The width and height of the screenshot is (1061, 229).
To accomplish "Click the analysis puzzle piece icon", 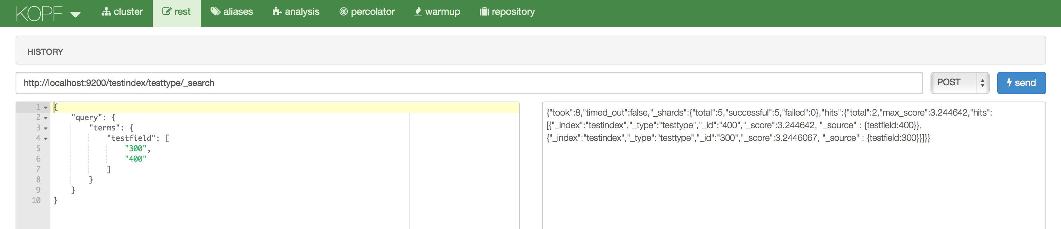I will pyautogui.click(x=277, y=11).
